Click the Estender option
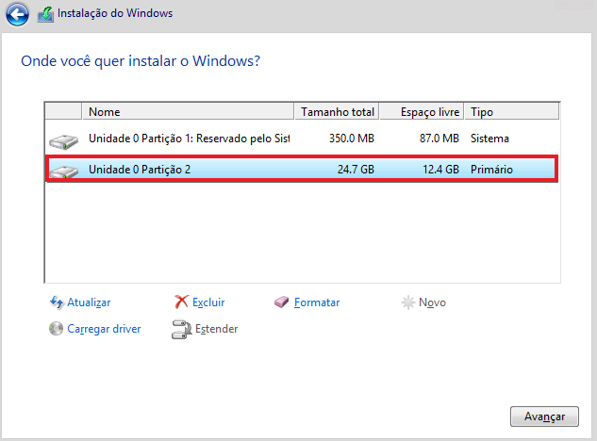Viewport: 597px width, 441px height. [216, 329]
